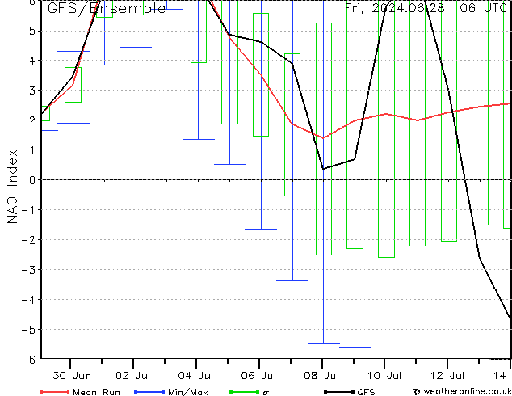
Task: Click the y-axis value -1
Action: pyautogui.click(x=28, y=210)
